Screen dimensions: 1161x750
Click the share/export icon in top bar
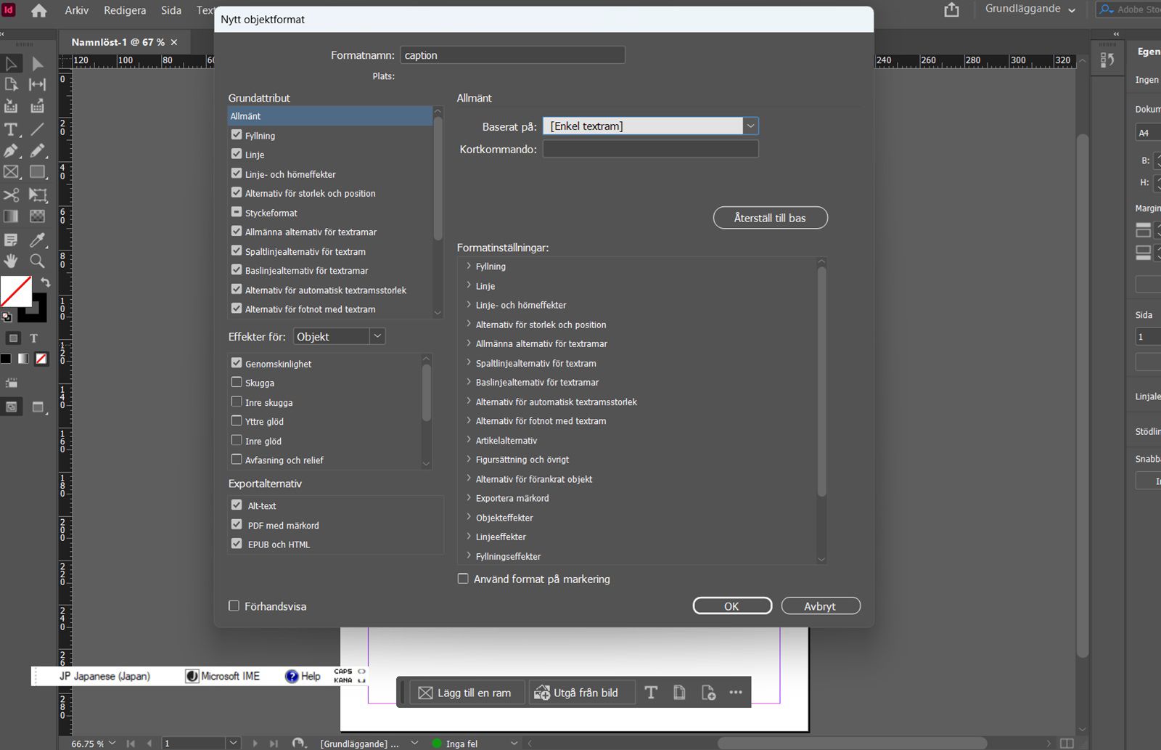pos(951,9)
